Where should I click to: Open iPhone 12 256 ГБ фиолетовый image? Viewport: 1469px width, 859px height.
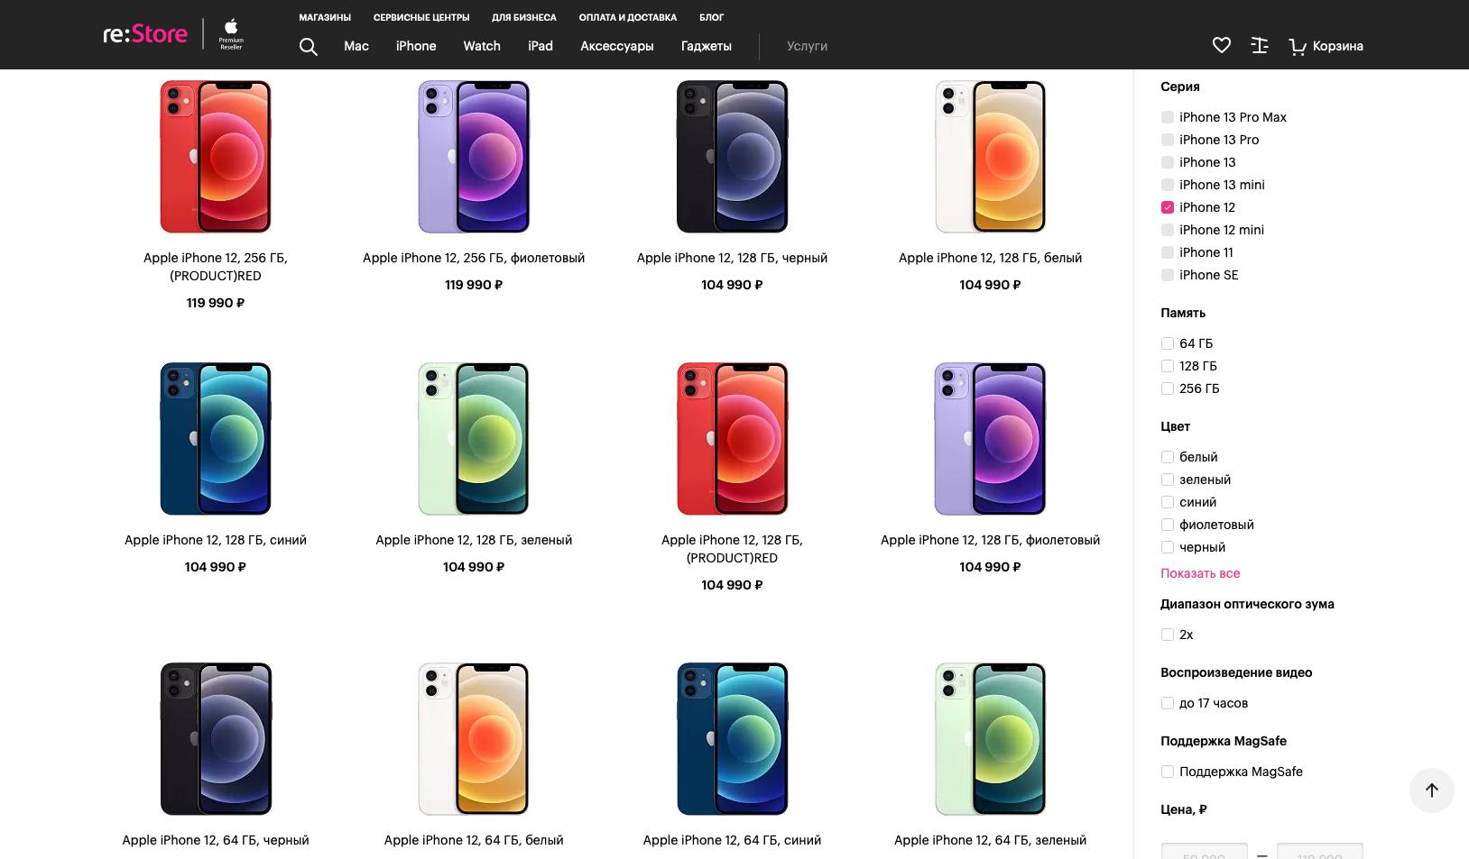[x=474, y=157]
